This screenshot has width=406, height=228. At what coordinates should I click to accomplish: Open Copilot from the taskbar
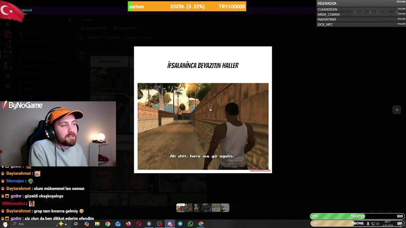coord(87,224)
